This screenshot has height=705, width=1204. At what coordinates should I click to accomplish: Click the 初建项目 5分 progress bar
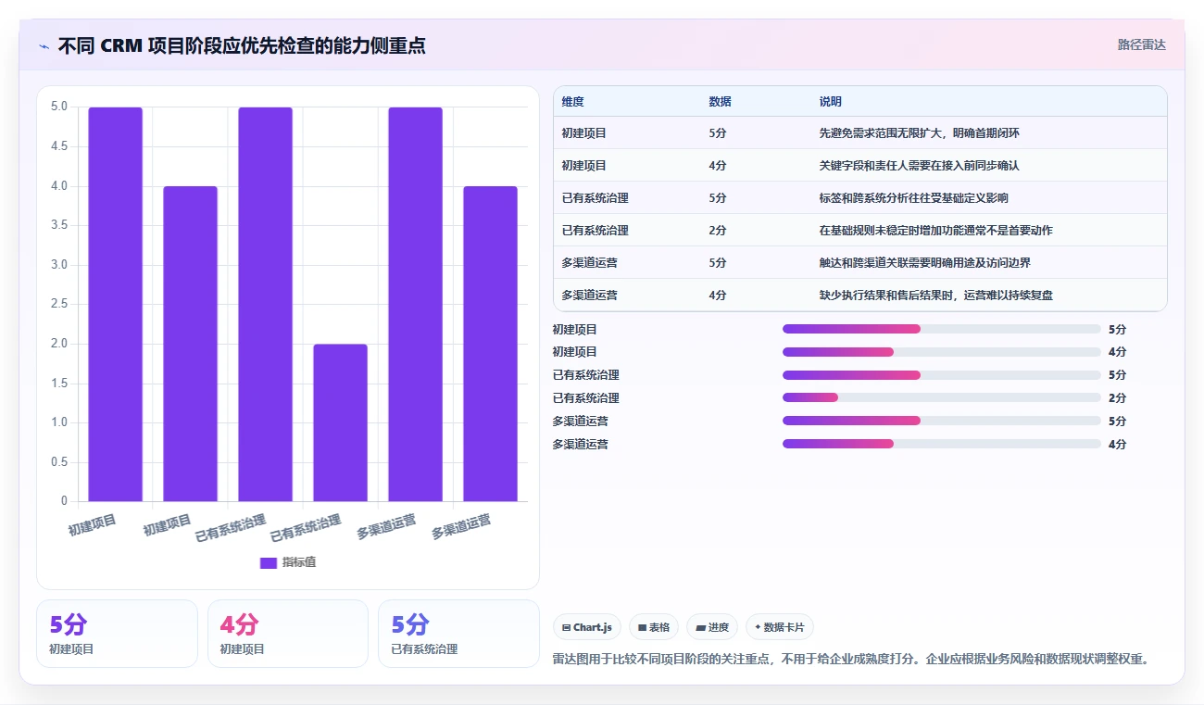click(x=941, y=329)
